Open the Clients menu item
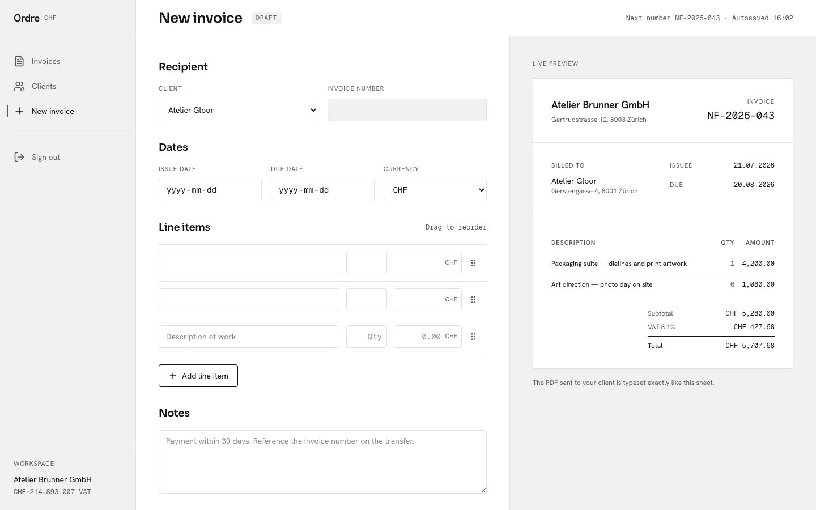816x510 pixels. 67,86
